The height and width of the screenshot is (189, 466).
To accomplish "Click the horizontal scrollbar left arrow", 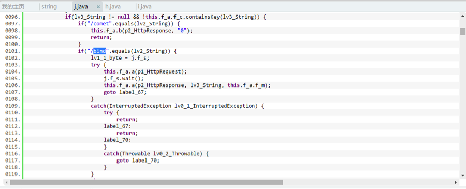I will pyautogui.click(x=6, y=182).
